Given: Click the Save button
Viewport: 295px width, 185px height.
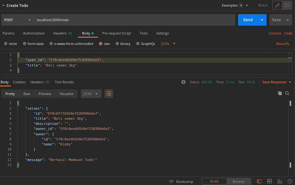Looking at the screenshot, I should (276, 20).
